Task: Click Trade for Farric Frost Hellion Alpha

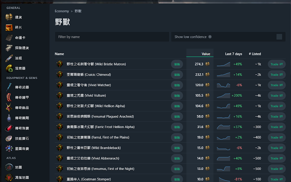Action: click(276, 127)
